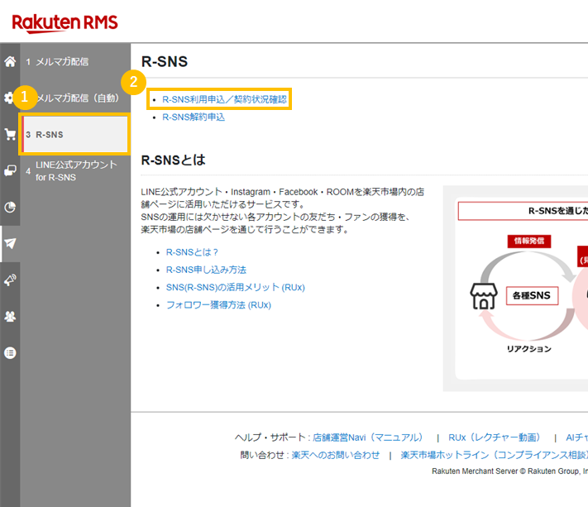Click the overlapping windows sidebar icon
The image size is (588, 507).
[10, 170]
